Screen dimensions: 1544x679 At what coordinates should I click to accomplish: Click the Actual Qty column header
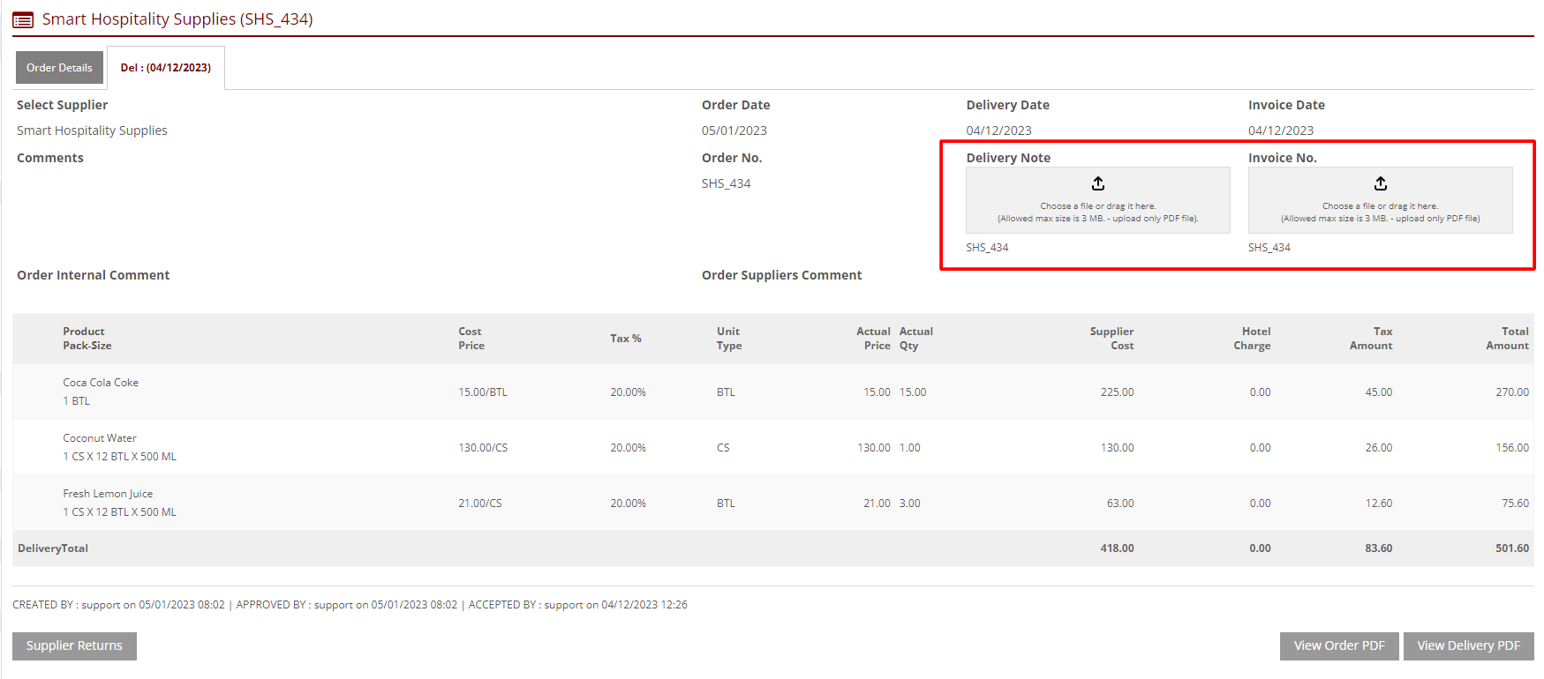(x=915, y=339)
